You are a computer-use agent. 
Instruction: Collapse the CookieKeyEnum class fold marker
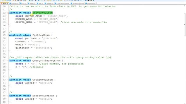pos(8,80)
